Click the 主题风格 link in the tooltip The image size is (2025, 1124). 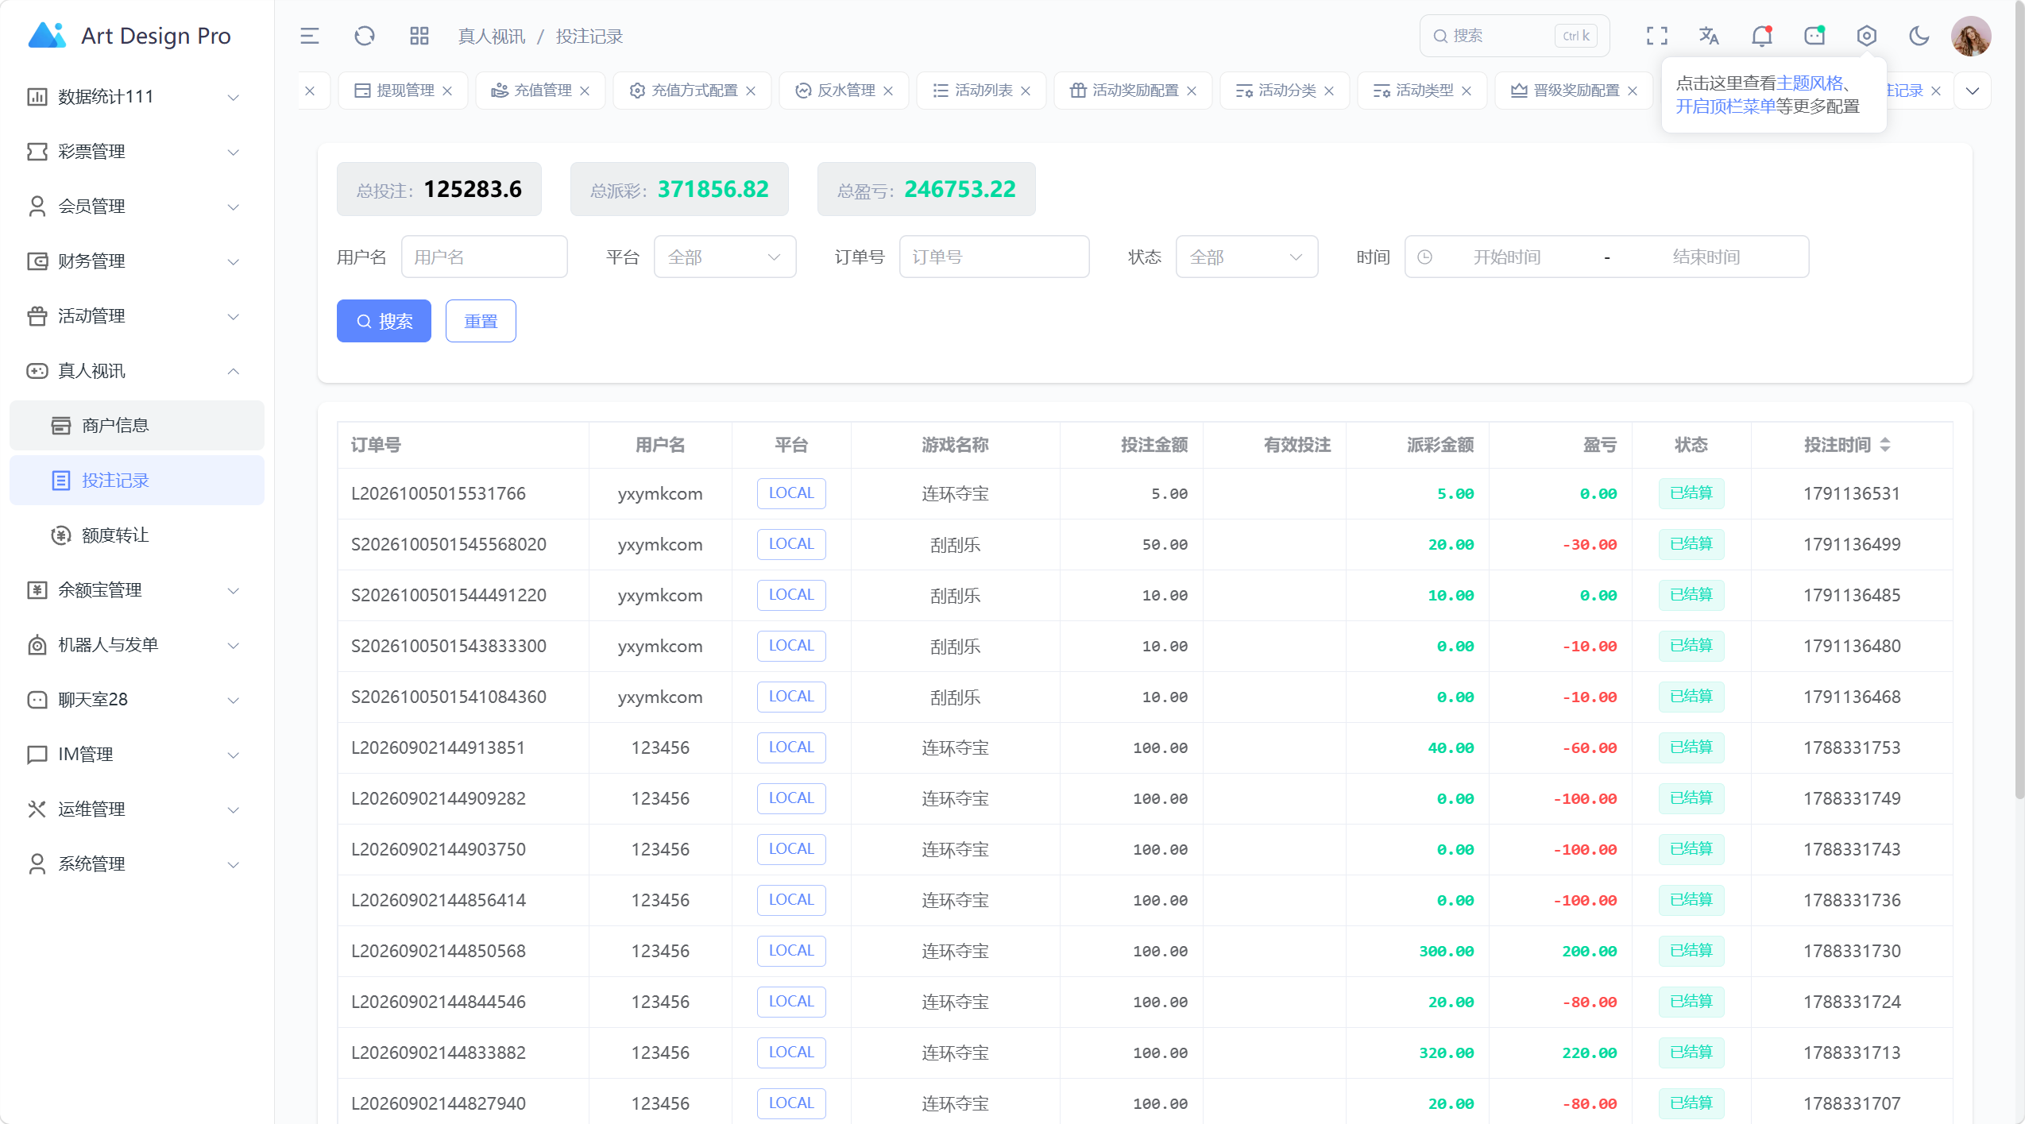(x=1809, y=83)
